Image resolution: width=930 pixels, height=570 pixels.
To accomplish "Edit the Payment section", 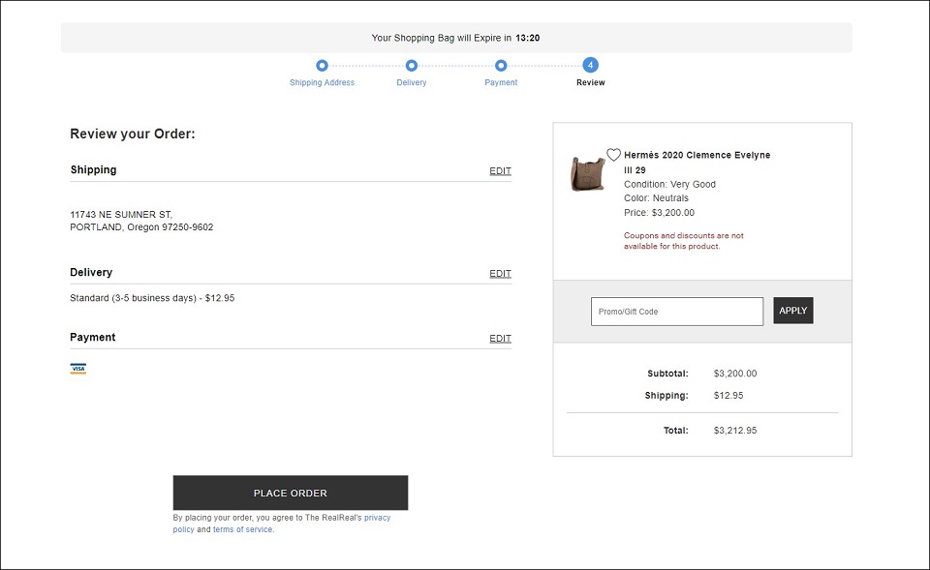I will (x=500, y=339).
